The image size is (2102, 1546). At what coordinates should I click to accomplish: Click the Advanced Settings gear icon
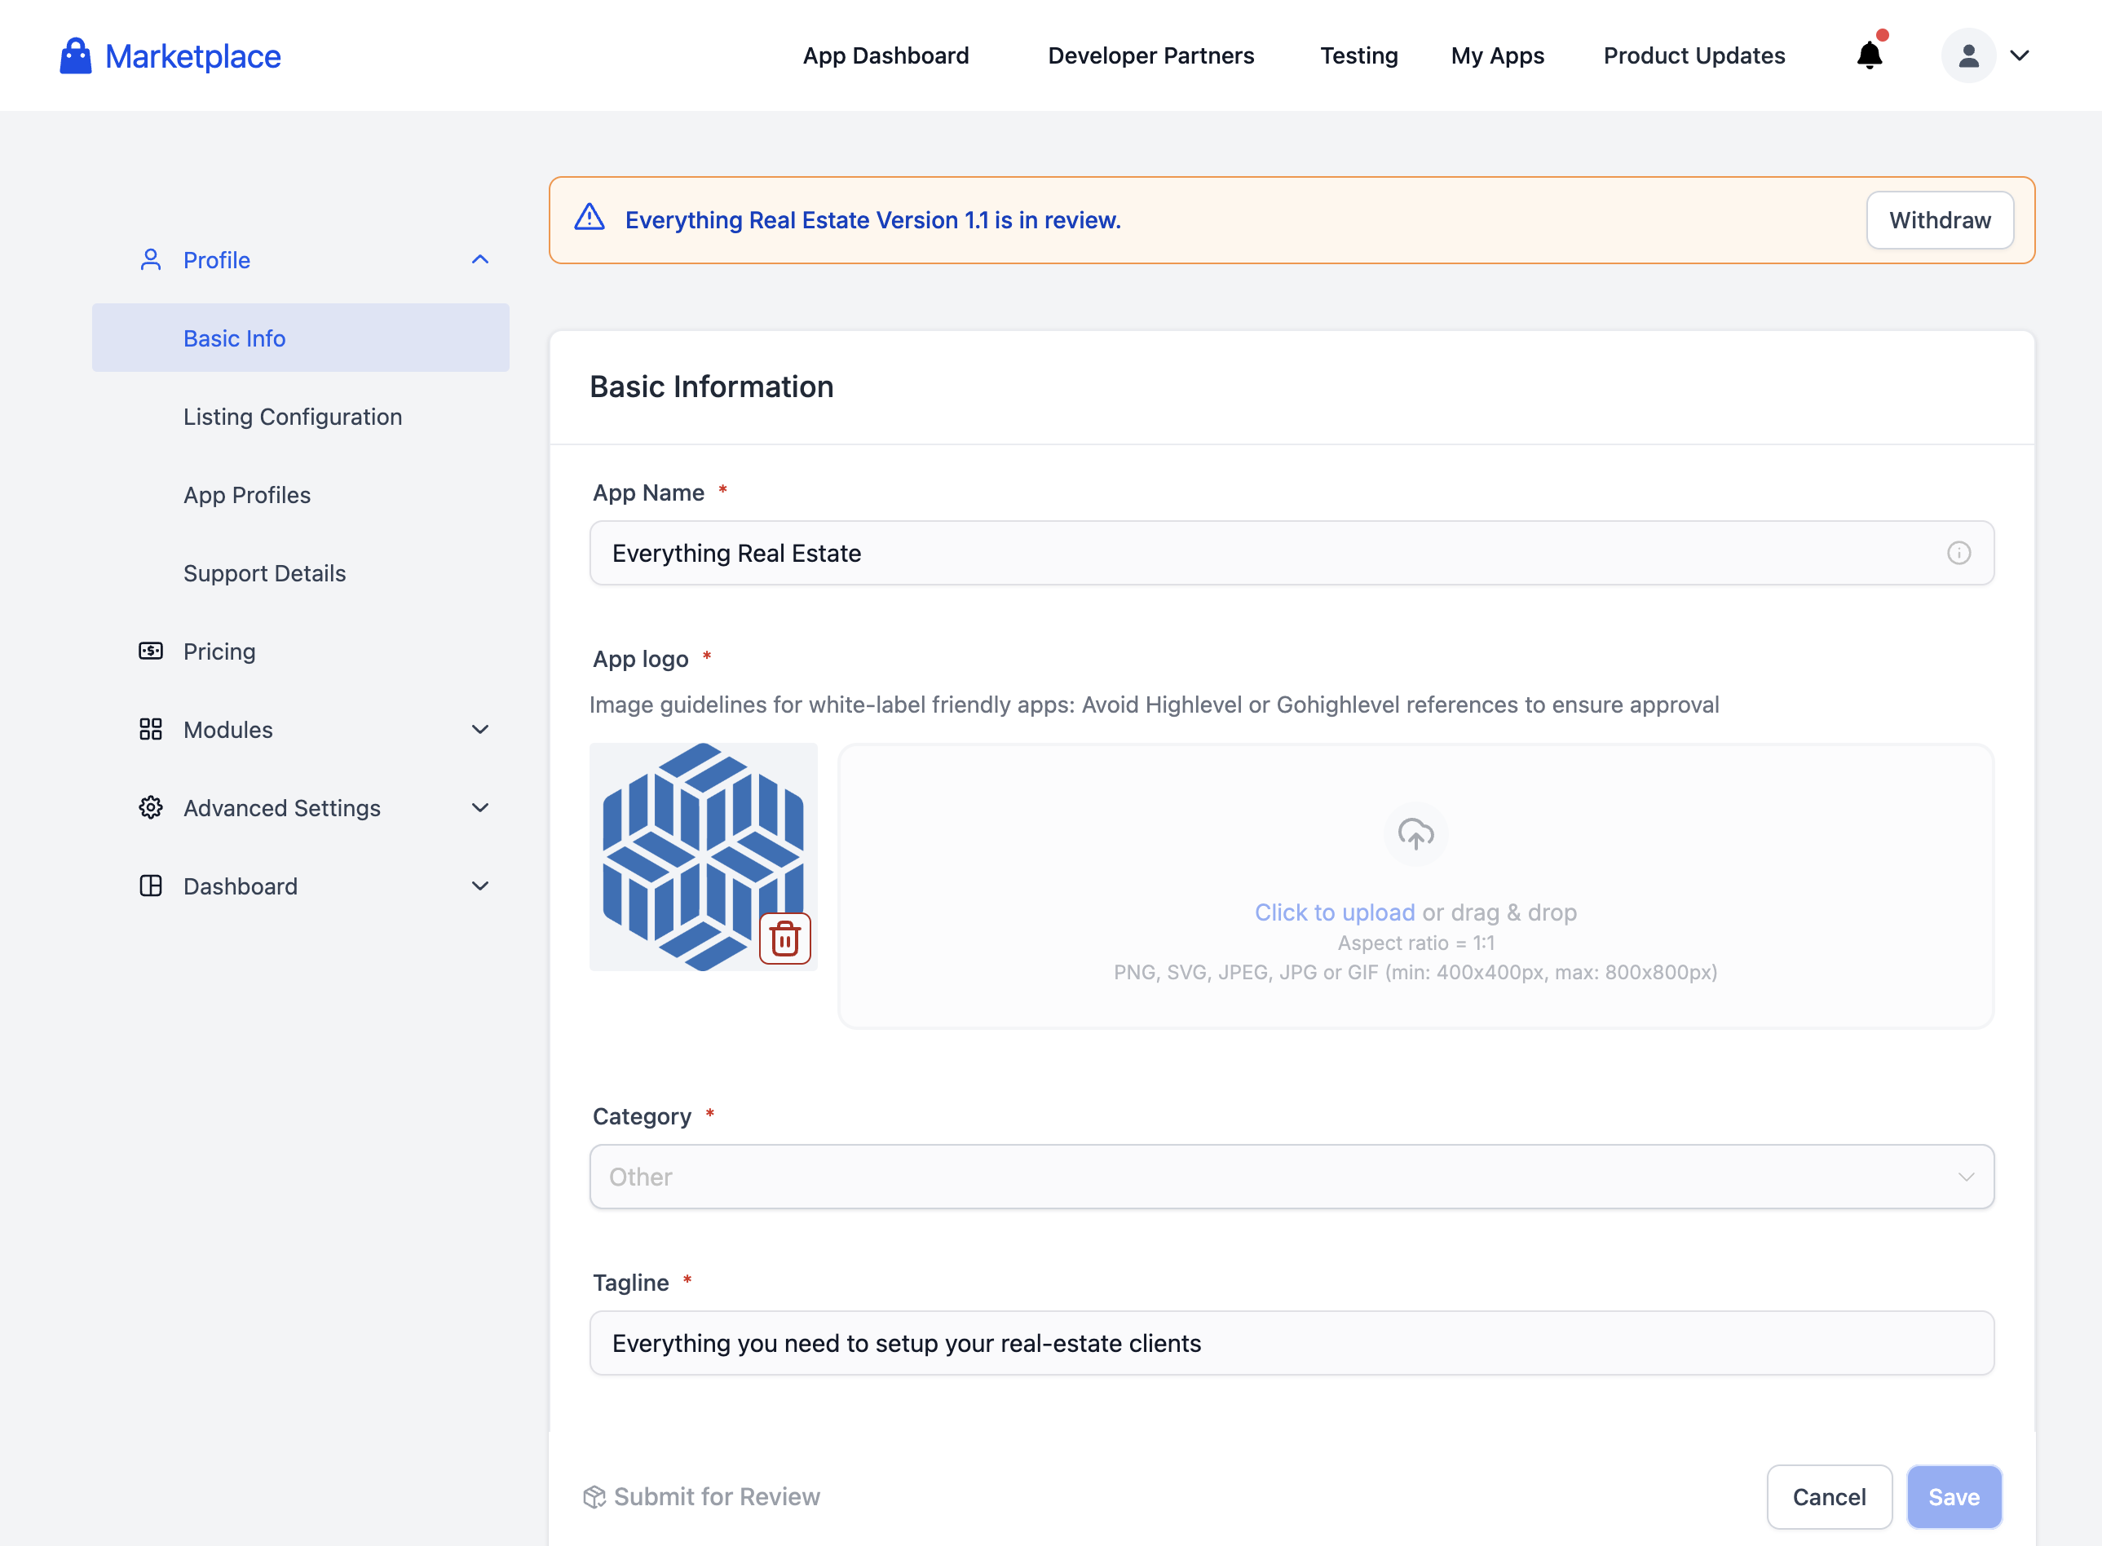[x=151, y=807]
